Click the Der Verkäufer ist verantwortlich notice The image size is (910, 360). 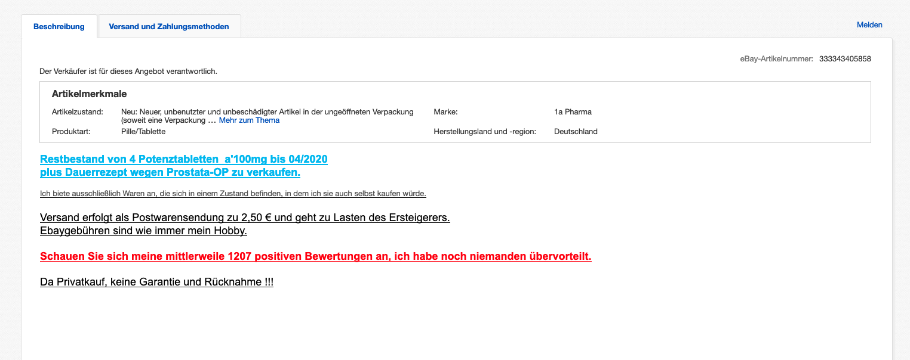(x=128, y=72)
